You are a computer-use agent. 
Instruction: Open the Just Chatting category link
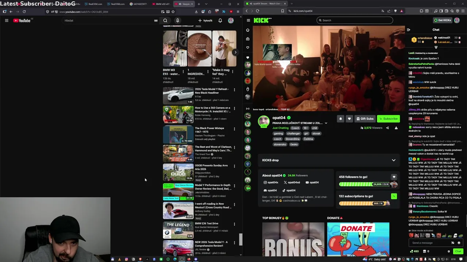[x=280, y=128]
